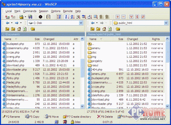Screen dimensions: 171x125
Task: Select local file florida.php
Action: click(x=13, y=74)
